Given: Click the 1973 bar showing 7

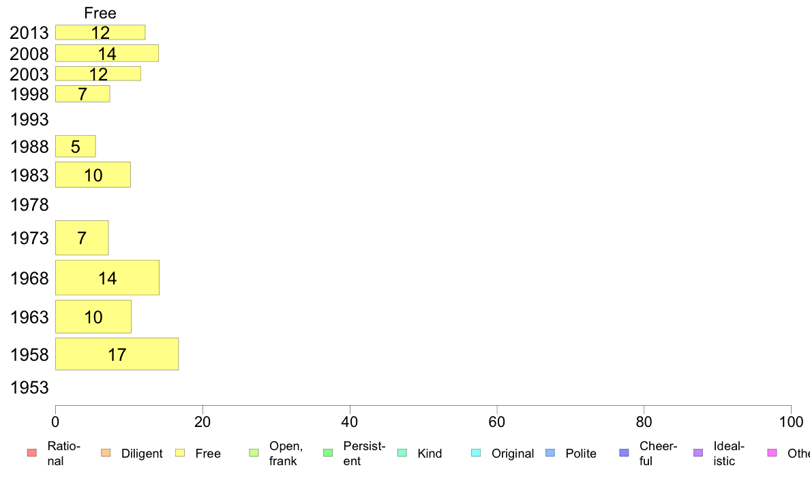Looking at the screenshot, I should point(82,238).
